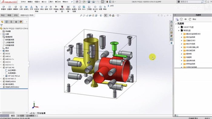Click the 导出 export button in library panel

coord(194,19)
